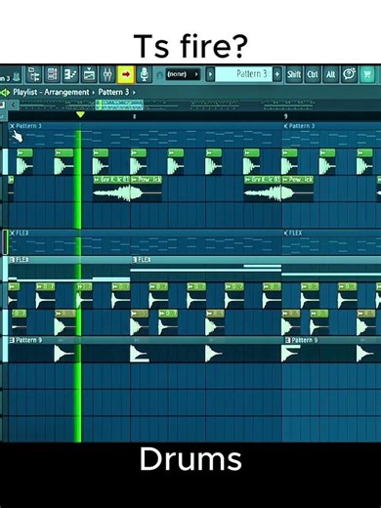Click bar 9 on the timeline ruler

click(285, 116)
